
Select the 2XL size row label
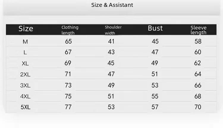click(25, 75)
